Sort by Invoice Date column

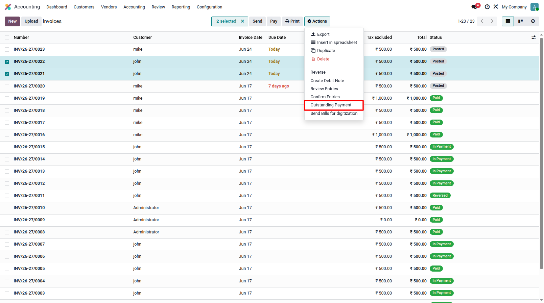tap(251, 37)
